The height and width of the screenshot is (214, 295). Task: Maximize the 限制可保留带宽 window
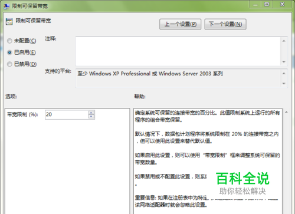(x=267, y=5)
